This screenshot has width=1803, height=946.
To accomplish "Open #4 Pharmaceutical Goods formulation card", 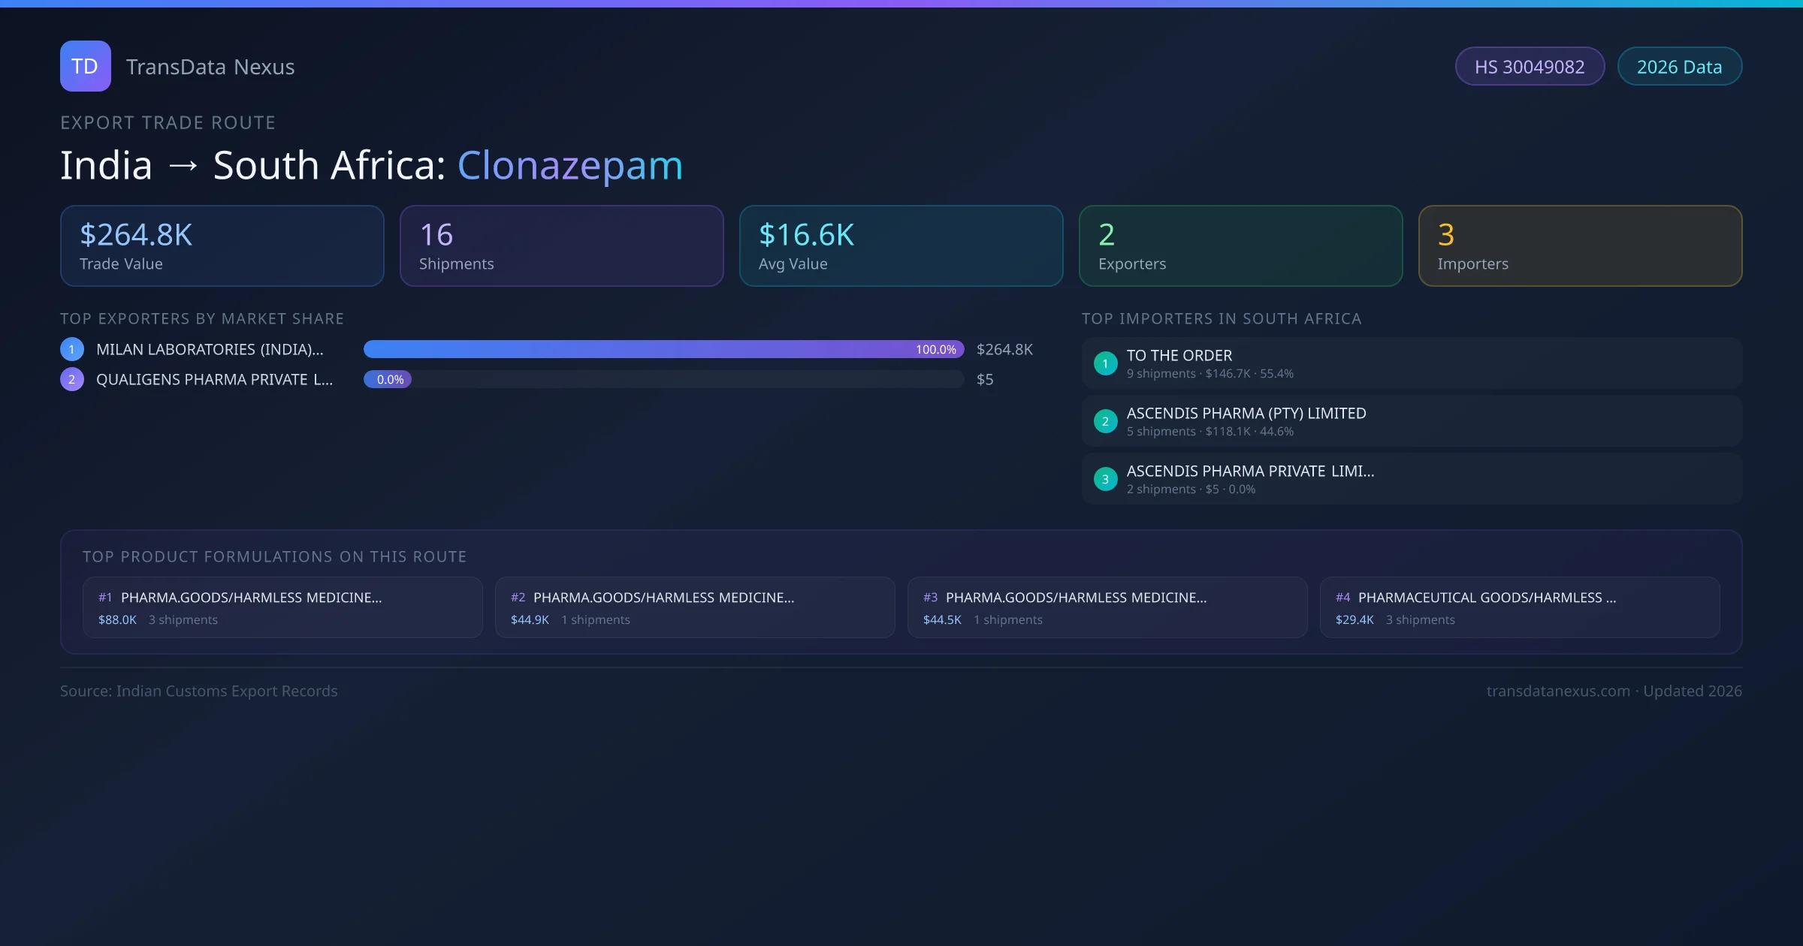I will coord(1520,607).
